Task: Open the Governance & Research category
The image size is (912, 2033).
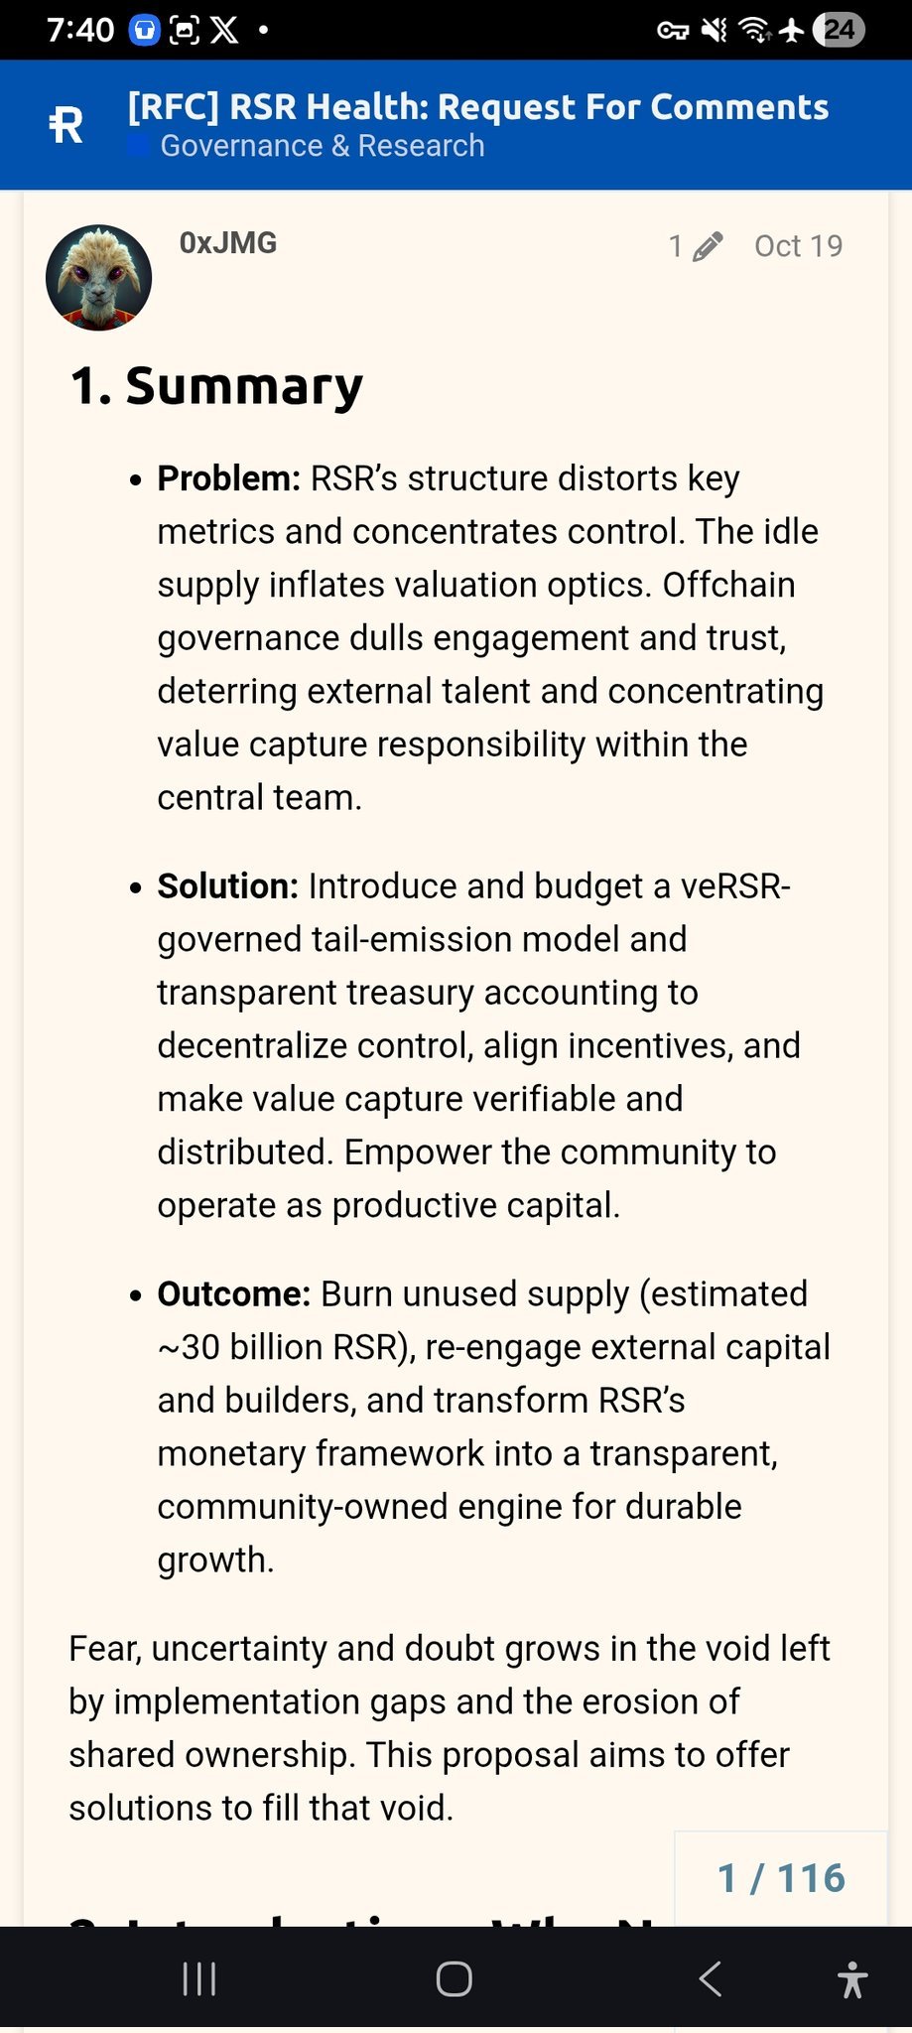Action: click(322, 146)
